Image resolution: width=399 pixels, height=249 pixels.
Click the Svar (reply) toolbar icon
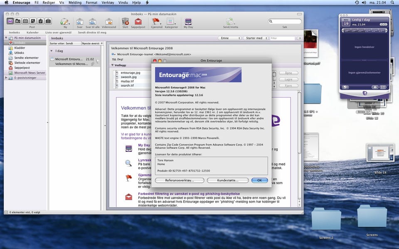coord(80,21)
